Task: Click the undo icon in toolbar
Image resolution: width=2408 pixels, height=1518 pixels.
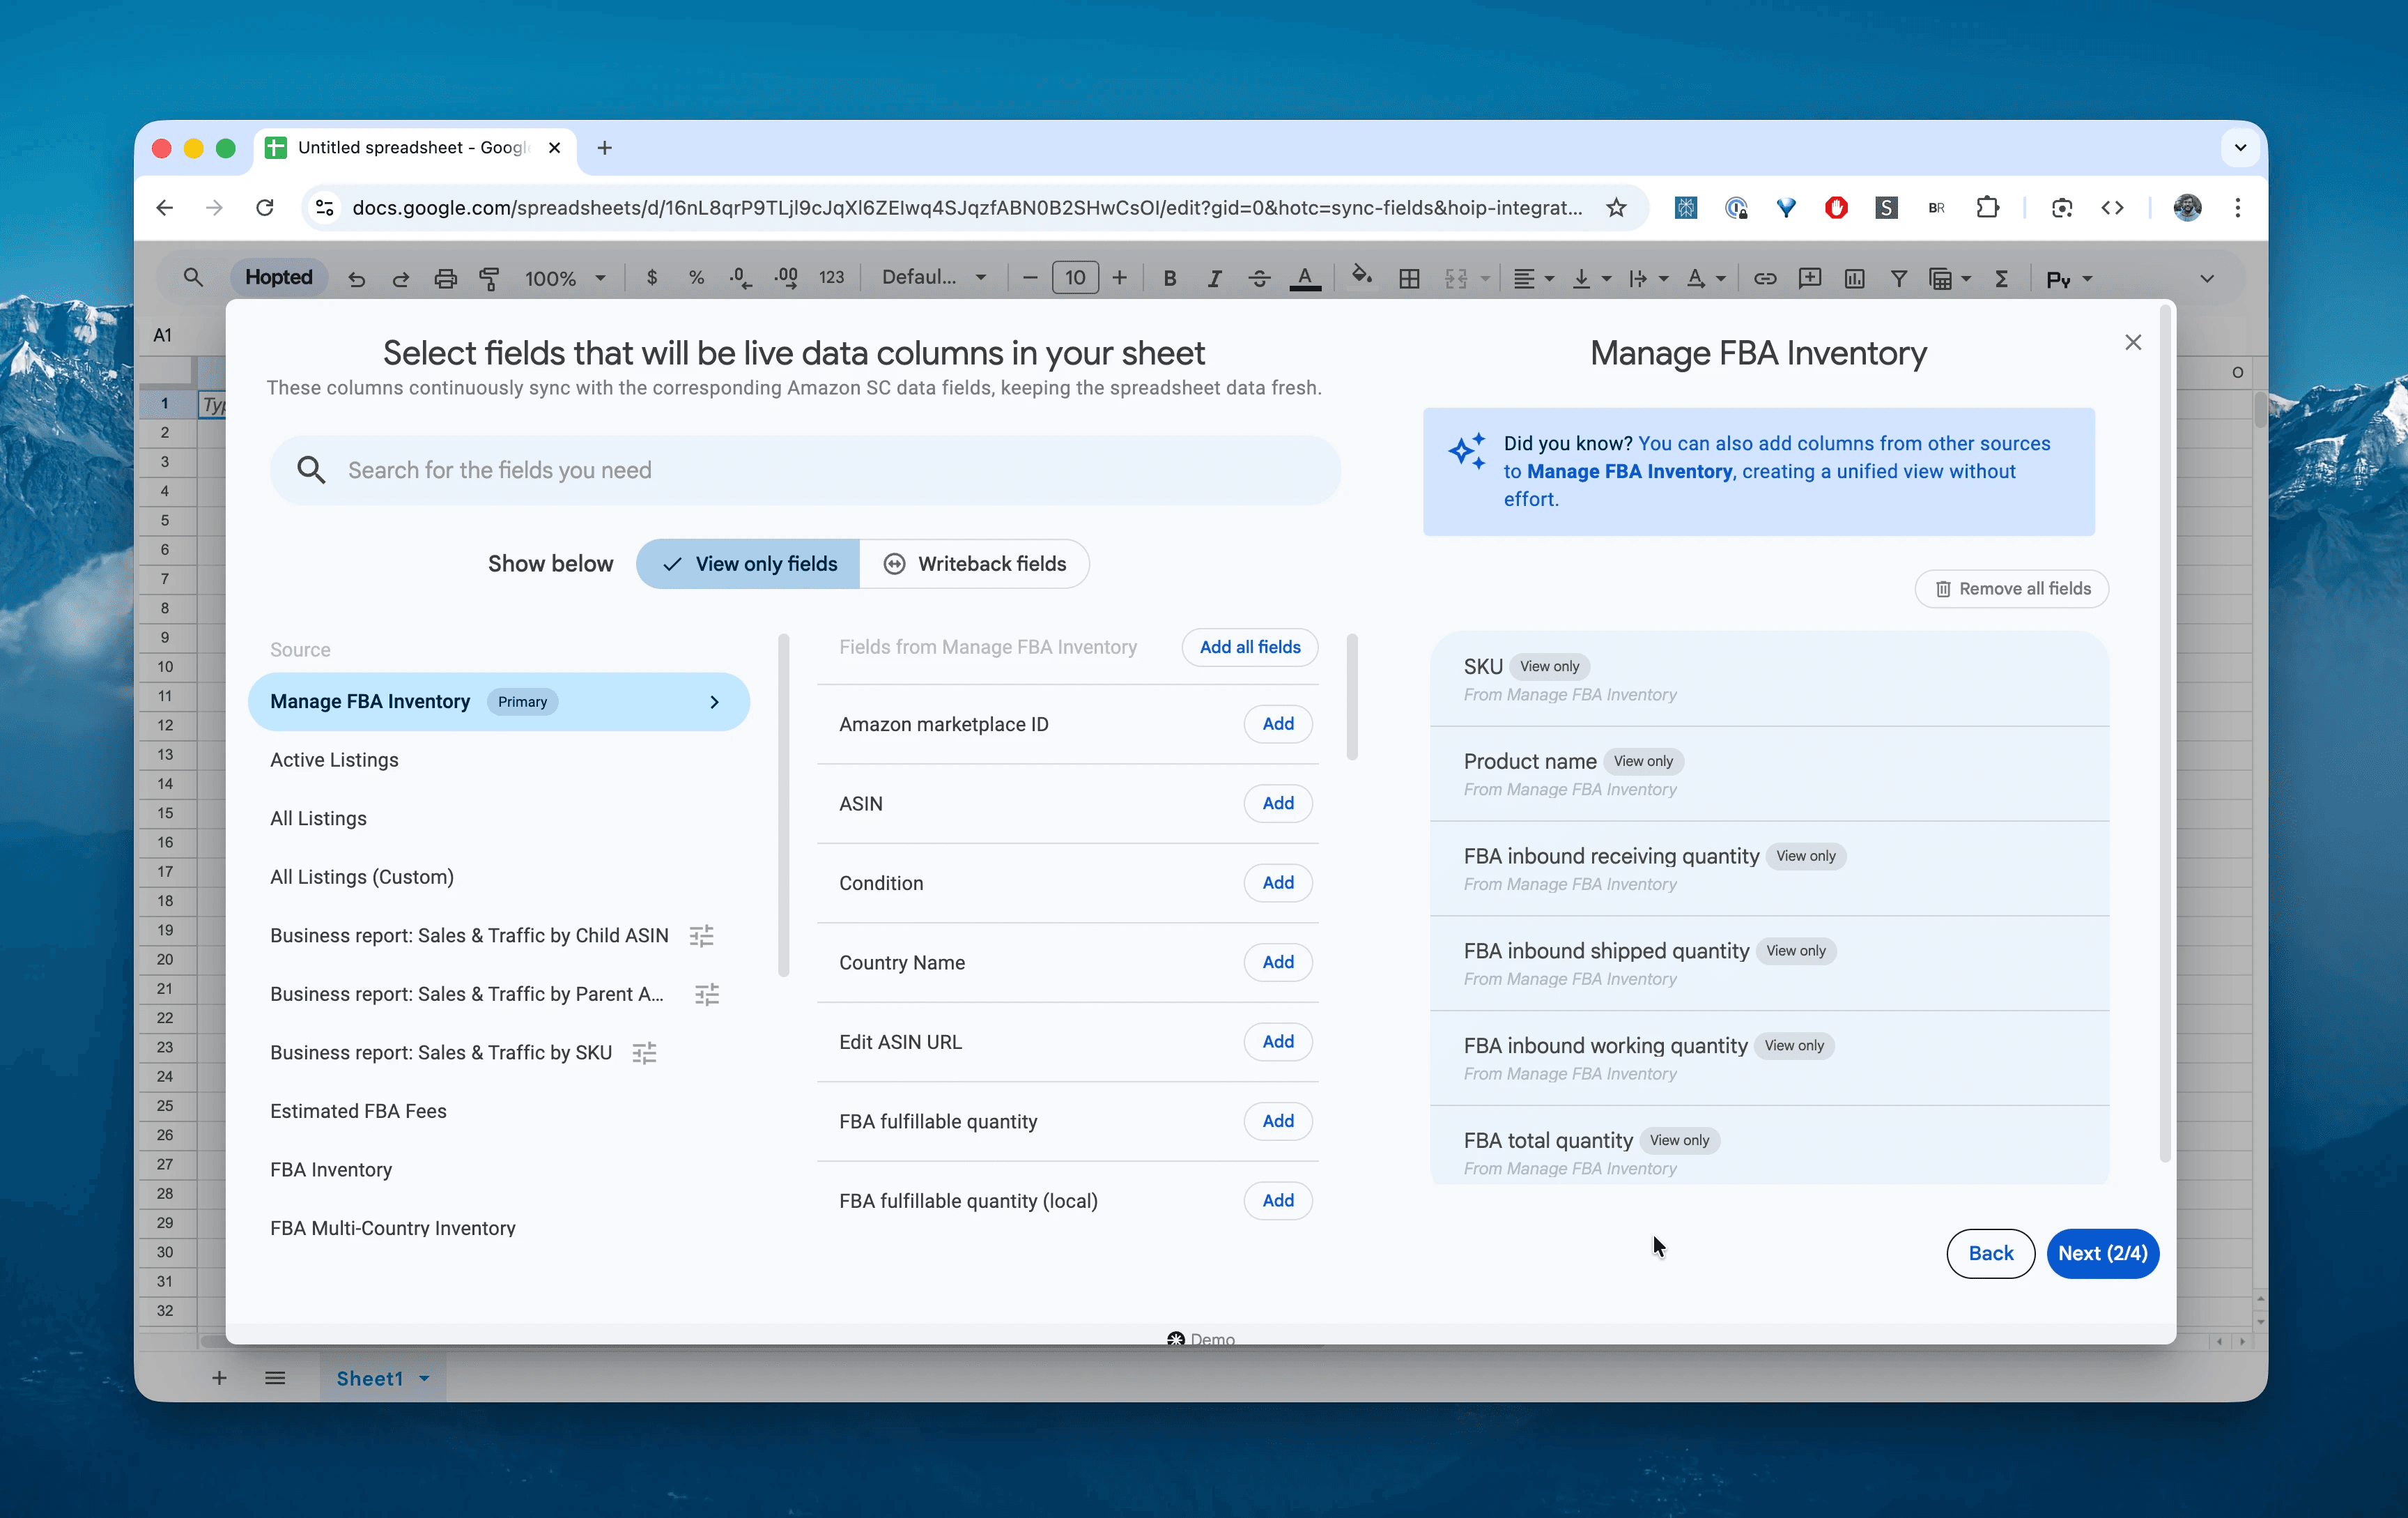Action: click(357, 279)
